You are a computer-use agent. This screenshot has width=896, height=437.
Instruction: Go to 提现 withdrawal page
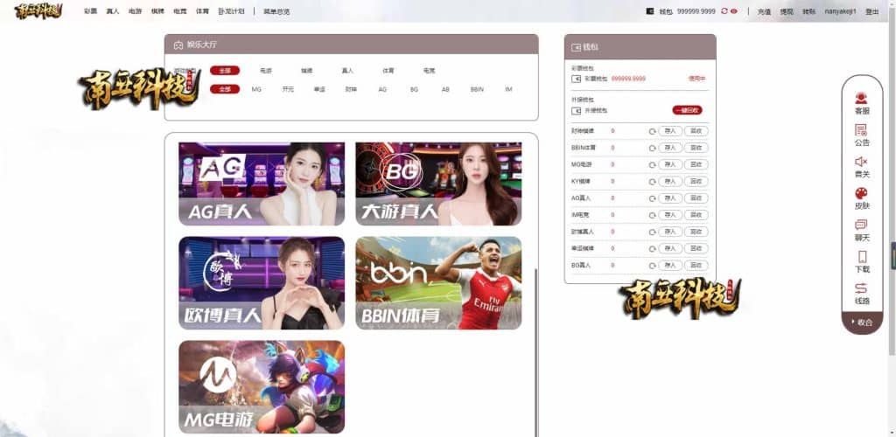click(787, 11)
